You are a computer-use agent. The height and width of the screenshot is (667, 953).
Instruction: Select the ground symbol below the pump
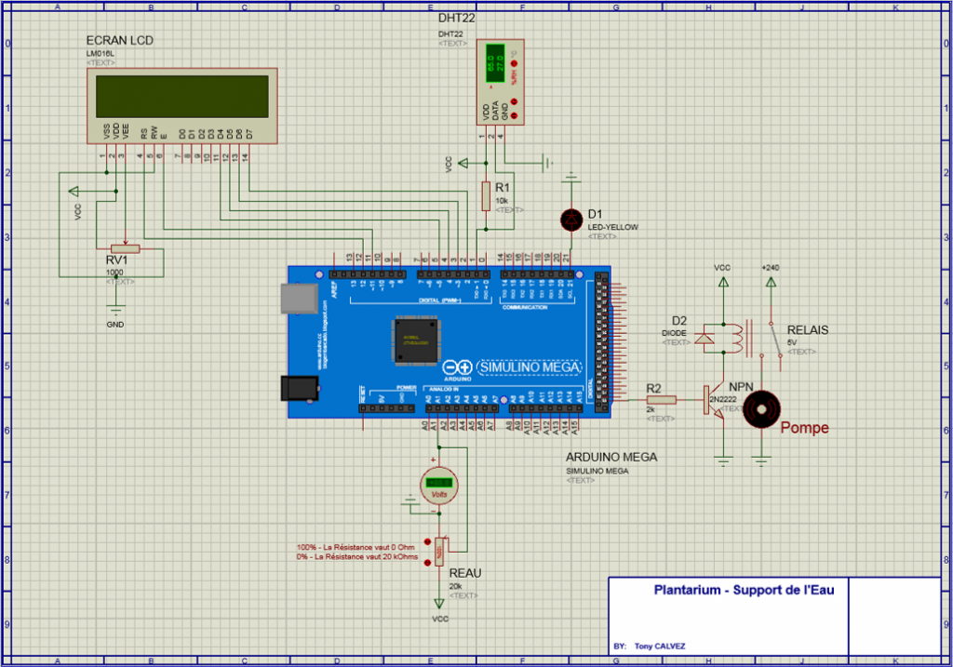(761, 460)
